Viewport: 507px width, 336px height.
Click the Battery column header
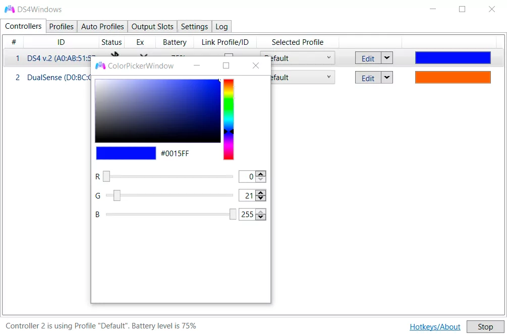[x=175, y=42]
